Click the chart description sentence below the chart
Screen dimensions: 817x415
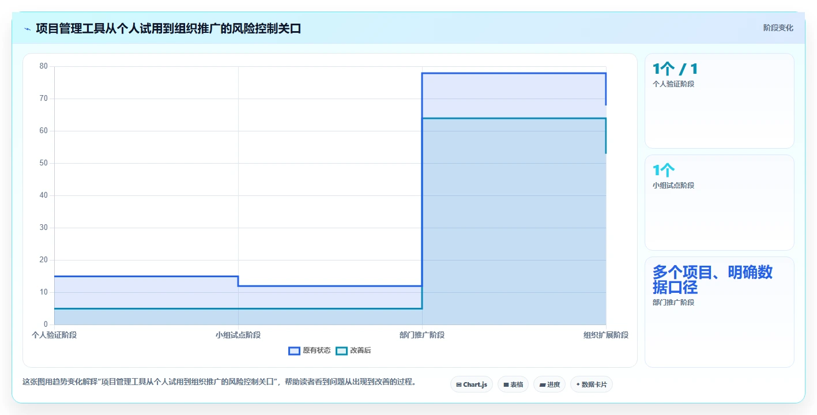click(x=219, y=382)
